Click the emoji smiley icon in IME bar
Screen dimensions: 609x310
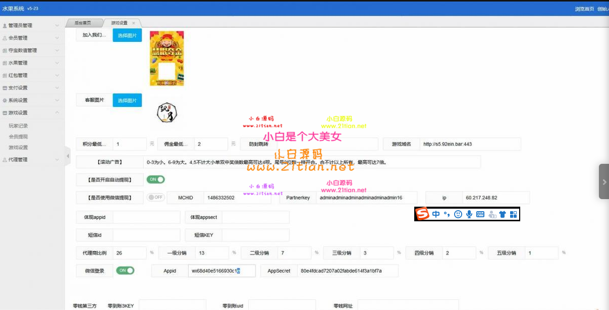tap(458, 214)
